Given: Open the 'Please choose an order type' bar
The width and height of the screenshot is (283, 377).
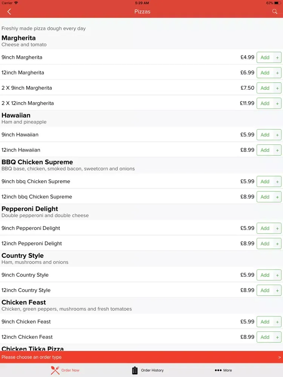Looking at the screenshot, I should coord(141,357).
